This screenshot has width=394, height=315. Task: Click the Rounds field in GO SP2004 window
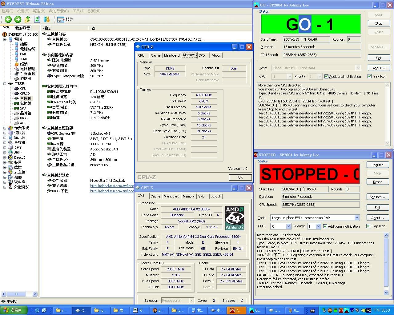354,39
